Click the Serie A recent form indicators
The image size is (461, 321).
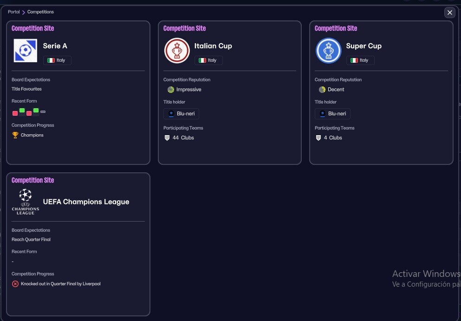29,112
